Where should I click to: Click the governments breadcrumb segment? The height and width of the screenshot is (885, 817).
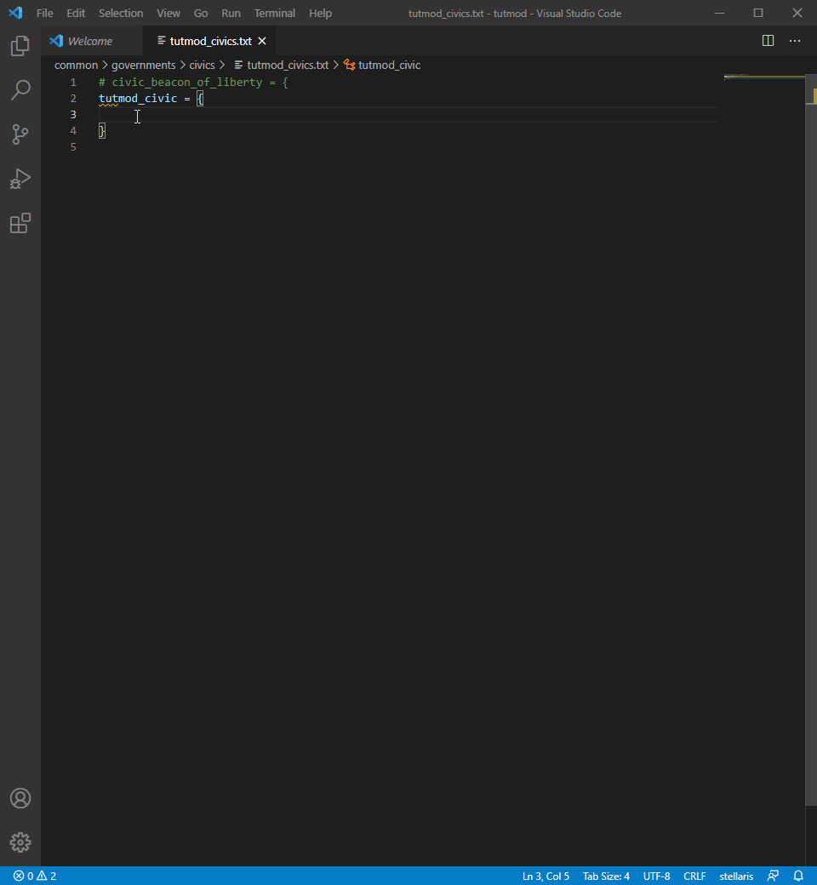[x=144, y=65]
